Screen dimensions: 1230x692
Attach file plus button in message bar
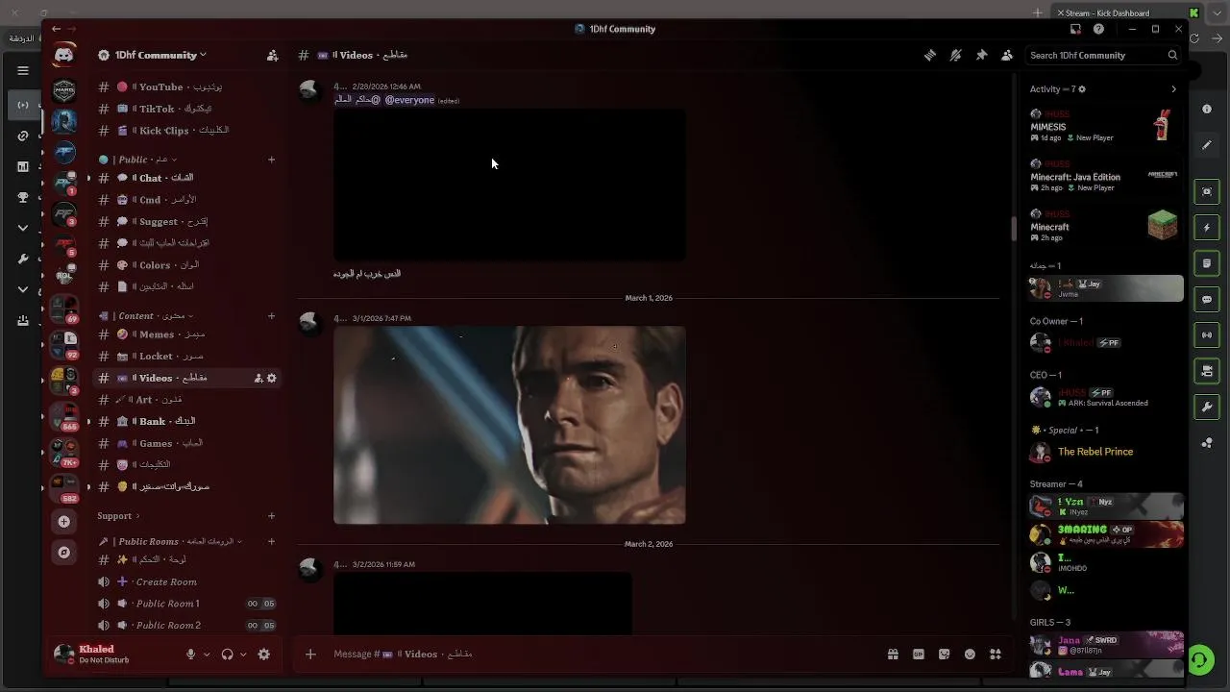pos(310,655)
